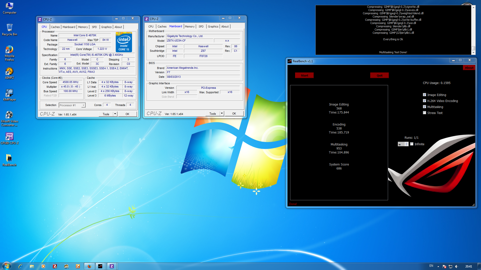Viewport: 481px width, 270px height.
Task: Open Xilisoft Video Converter shortcut
Action: pos(9,115)
